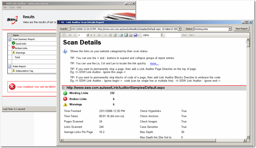Image resolution: width=256 pixels, height=148 pixels.
Task: Click the Find text input box
Action: [x=173, y=35]
